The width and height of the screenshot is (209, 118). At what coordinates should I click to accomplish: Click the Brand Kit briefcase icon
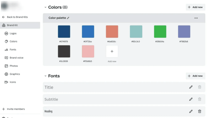pyautogui.click(x=4, y=25)
